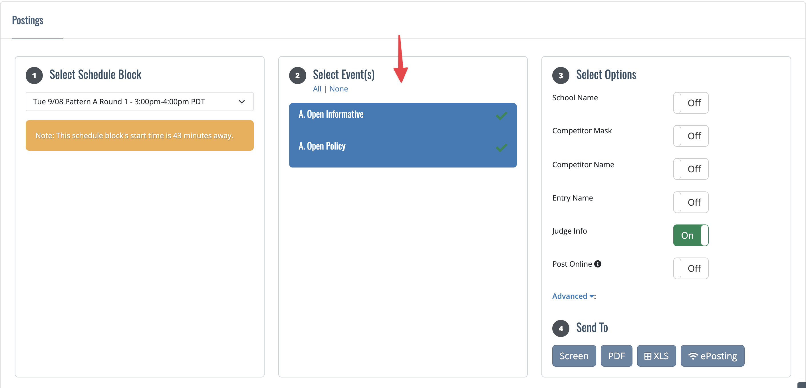
Task: Click the XLS spreadsheet export button
Action: click(x=656, y=356)
